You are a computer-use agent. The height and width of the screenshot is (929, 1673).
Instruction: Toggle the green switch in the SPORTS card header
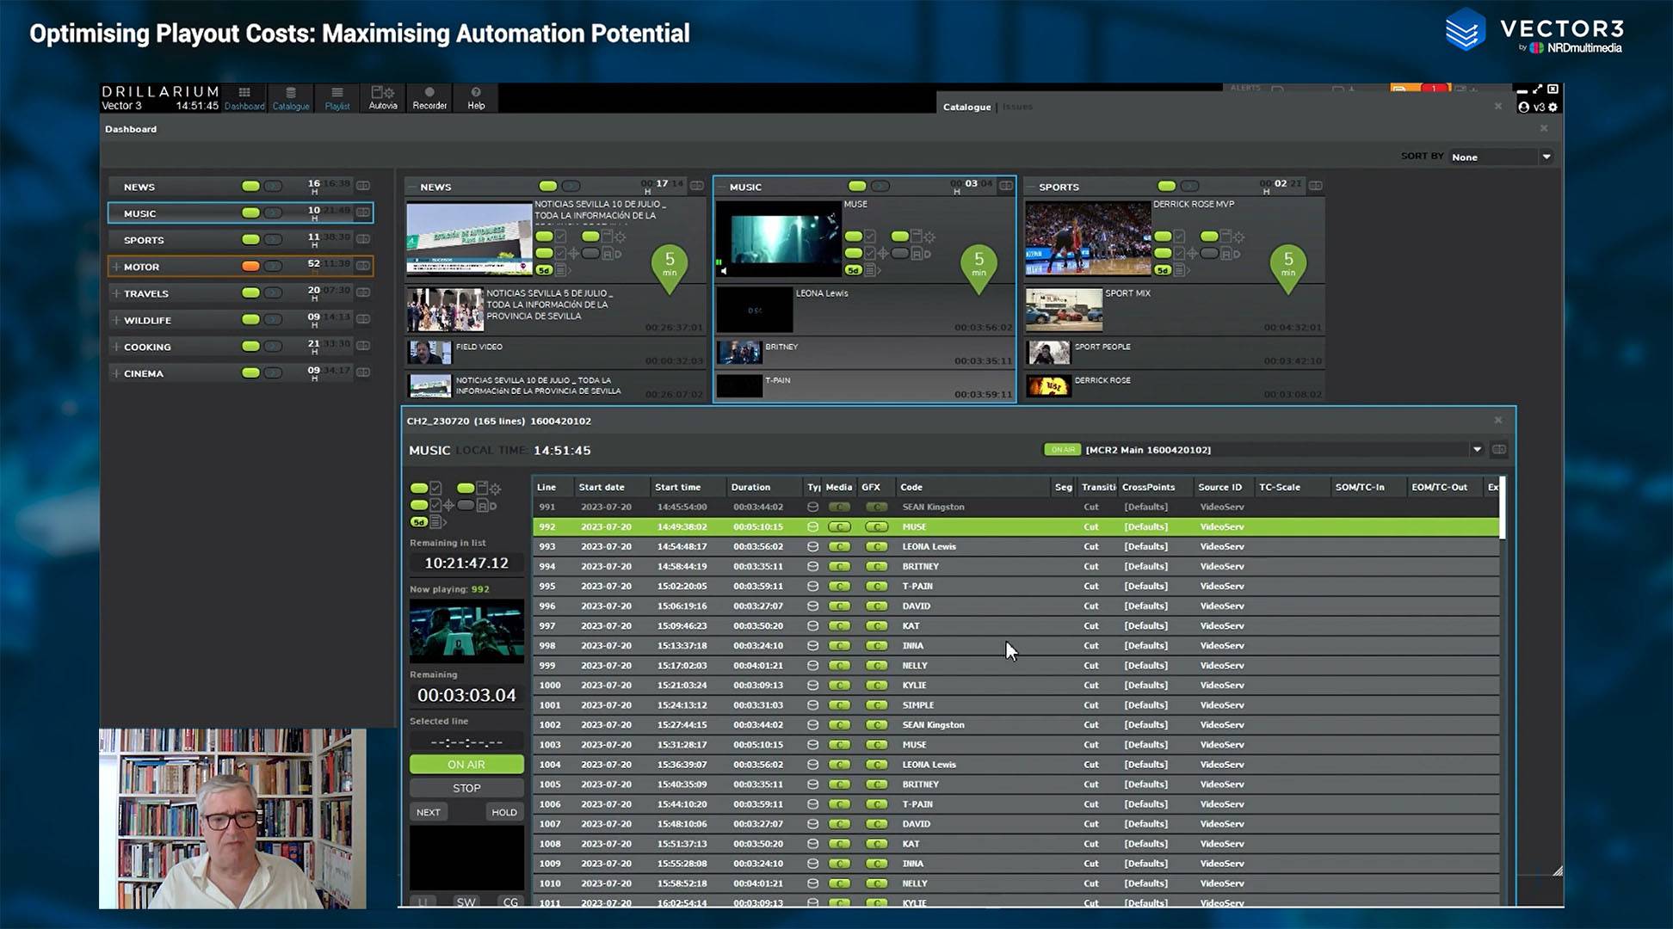click(1166, 186)
